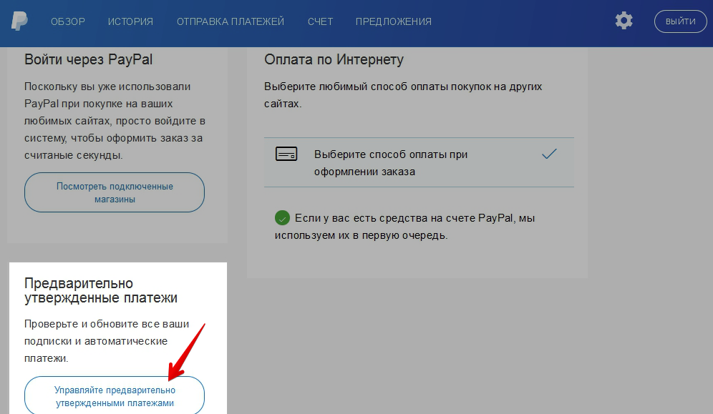The image size is (713, 414).
Task: Click the Проверьте и обновите подписки description
Action: pos(107,341)
